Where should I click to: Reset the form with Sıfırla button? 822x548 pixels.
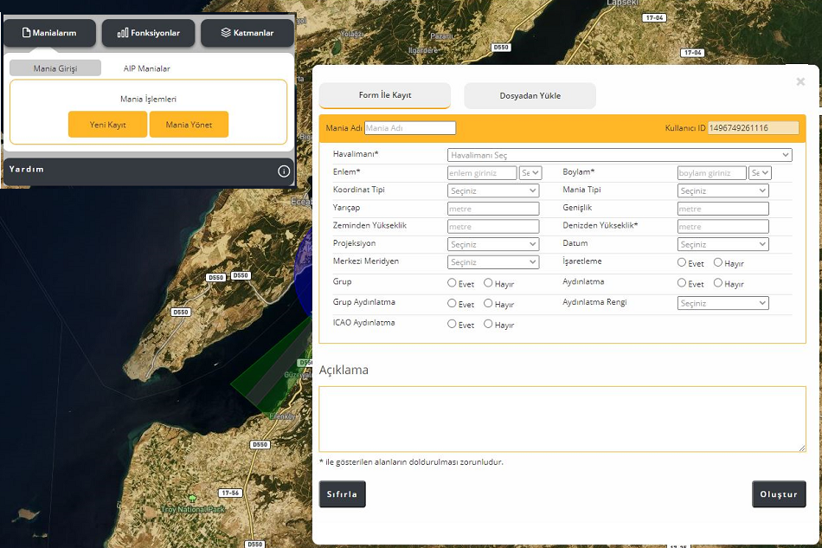(342, 494)
